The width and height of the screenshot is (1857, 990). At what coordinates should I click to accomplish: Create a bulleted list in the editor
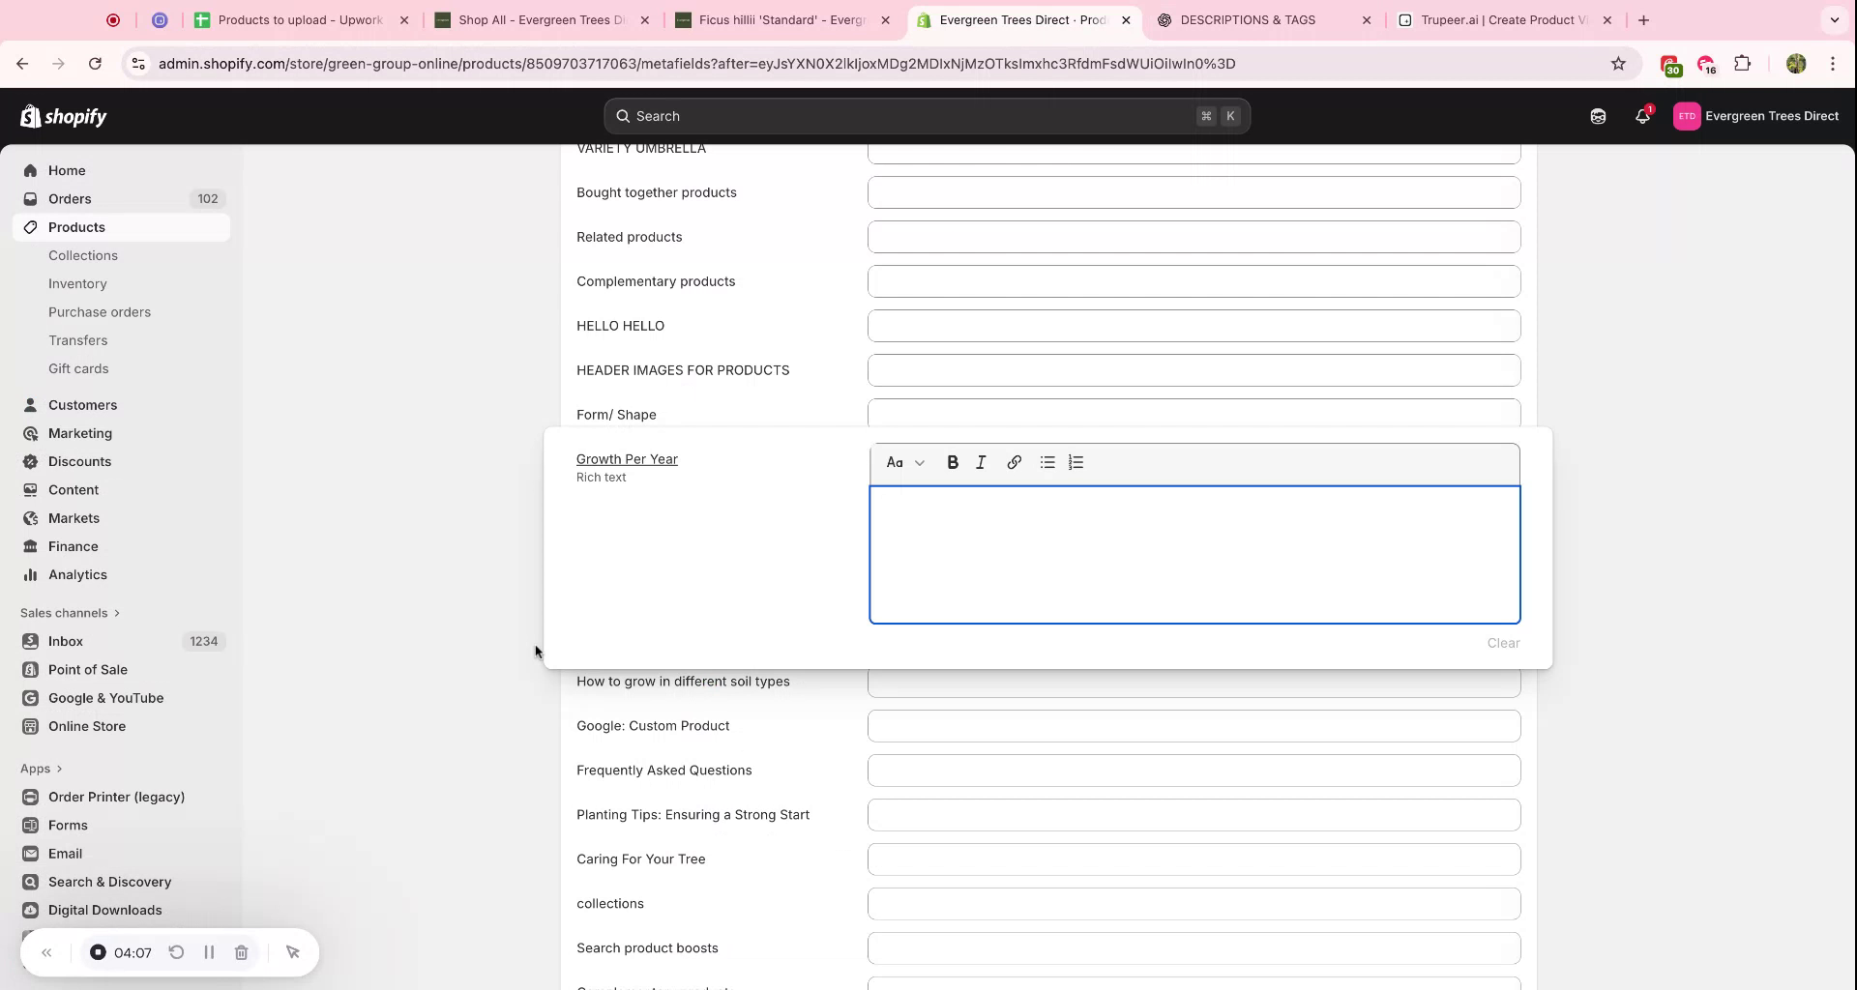click(x=1046, y=462)
